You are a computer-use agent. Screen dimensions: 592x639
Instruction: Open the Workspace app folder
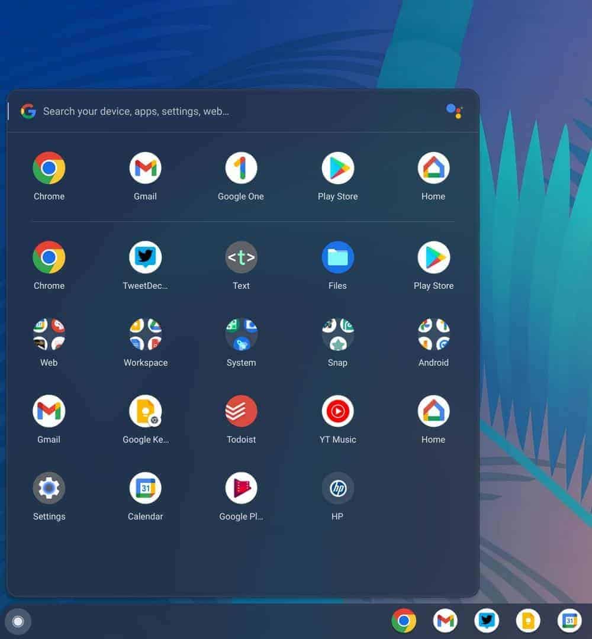coord(145,334)
